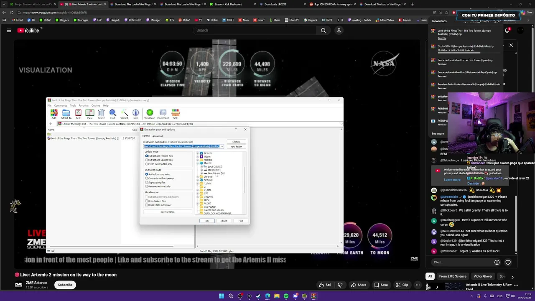Open WinRAR File menu
Screen dimensions: 535x301
[49, 105]
